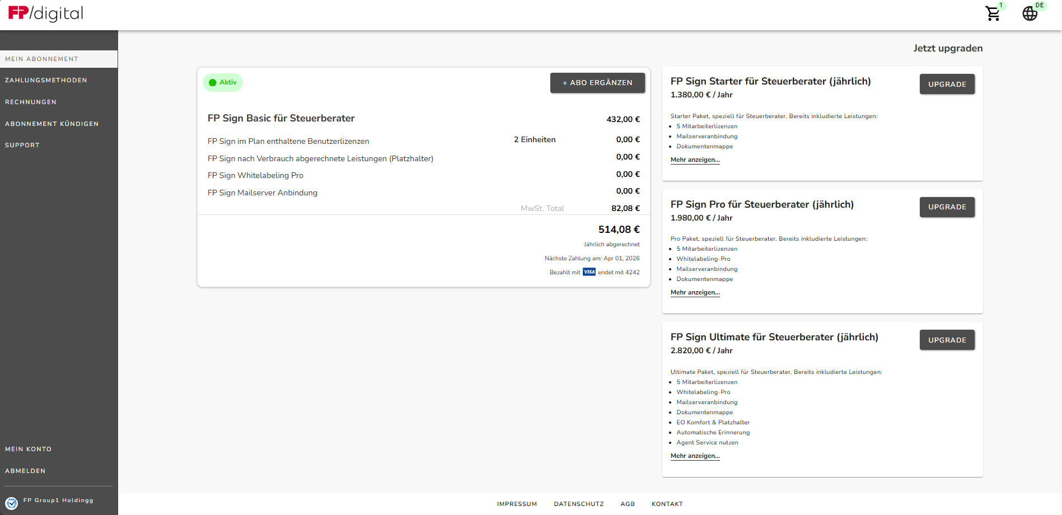Click the next payment date Apr 01, 2026
The image size is (1062, 515).
click(x=621, y=259)
